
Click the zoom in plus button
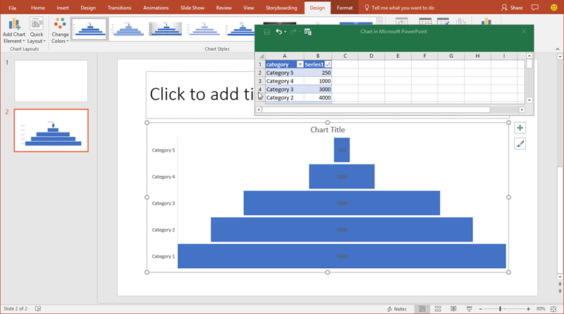click(528, 309)
